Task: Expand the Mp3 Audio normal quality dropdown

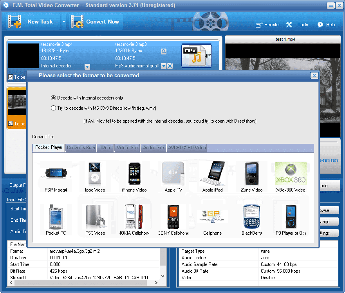Action: click(x=163, y=66)
